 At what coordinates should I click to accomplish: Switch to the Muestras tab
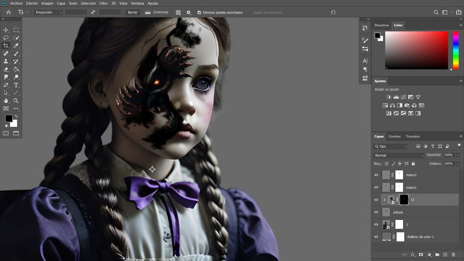[381, 25]
